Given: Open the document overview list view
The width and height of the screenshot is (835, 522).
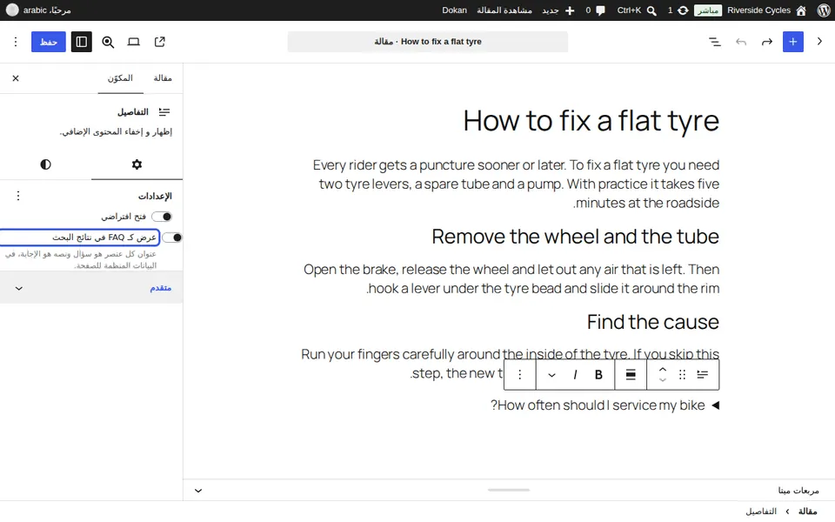Looking at the screenshot, I should pyautogui.click(x=715, y=42).
